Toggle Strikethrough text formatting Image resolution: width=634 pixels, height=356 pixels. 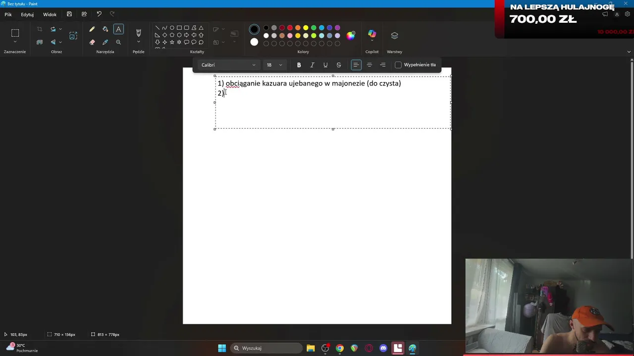click(339, 65)
